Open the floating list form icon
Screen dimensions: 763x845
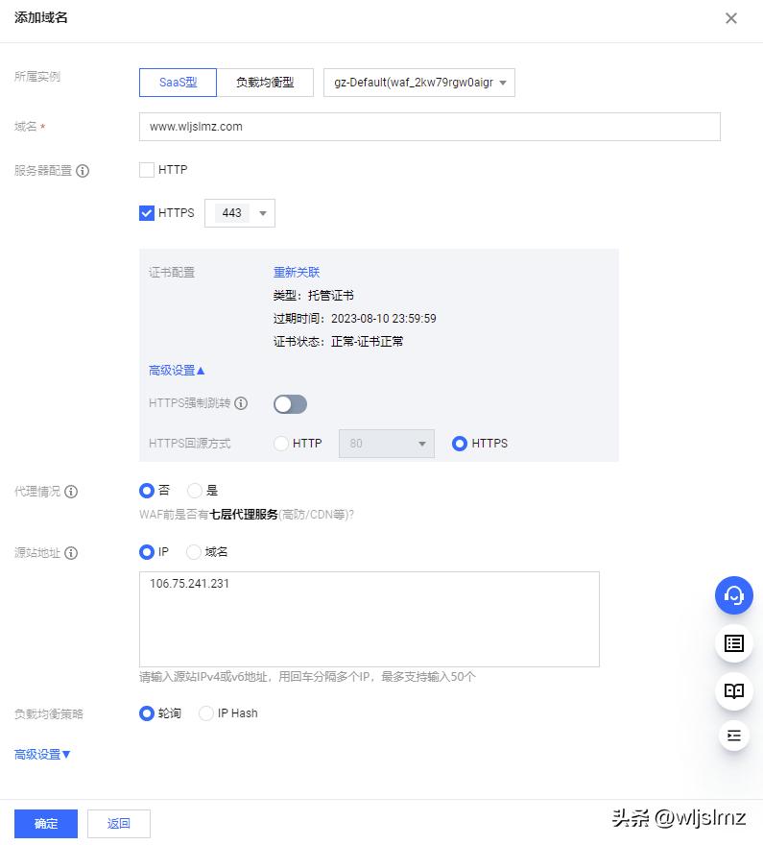pos(734,643)
